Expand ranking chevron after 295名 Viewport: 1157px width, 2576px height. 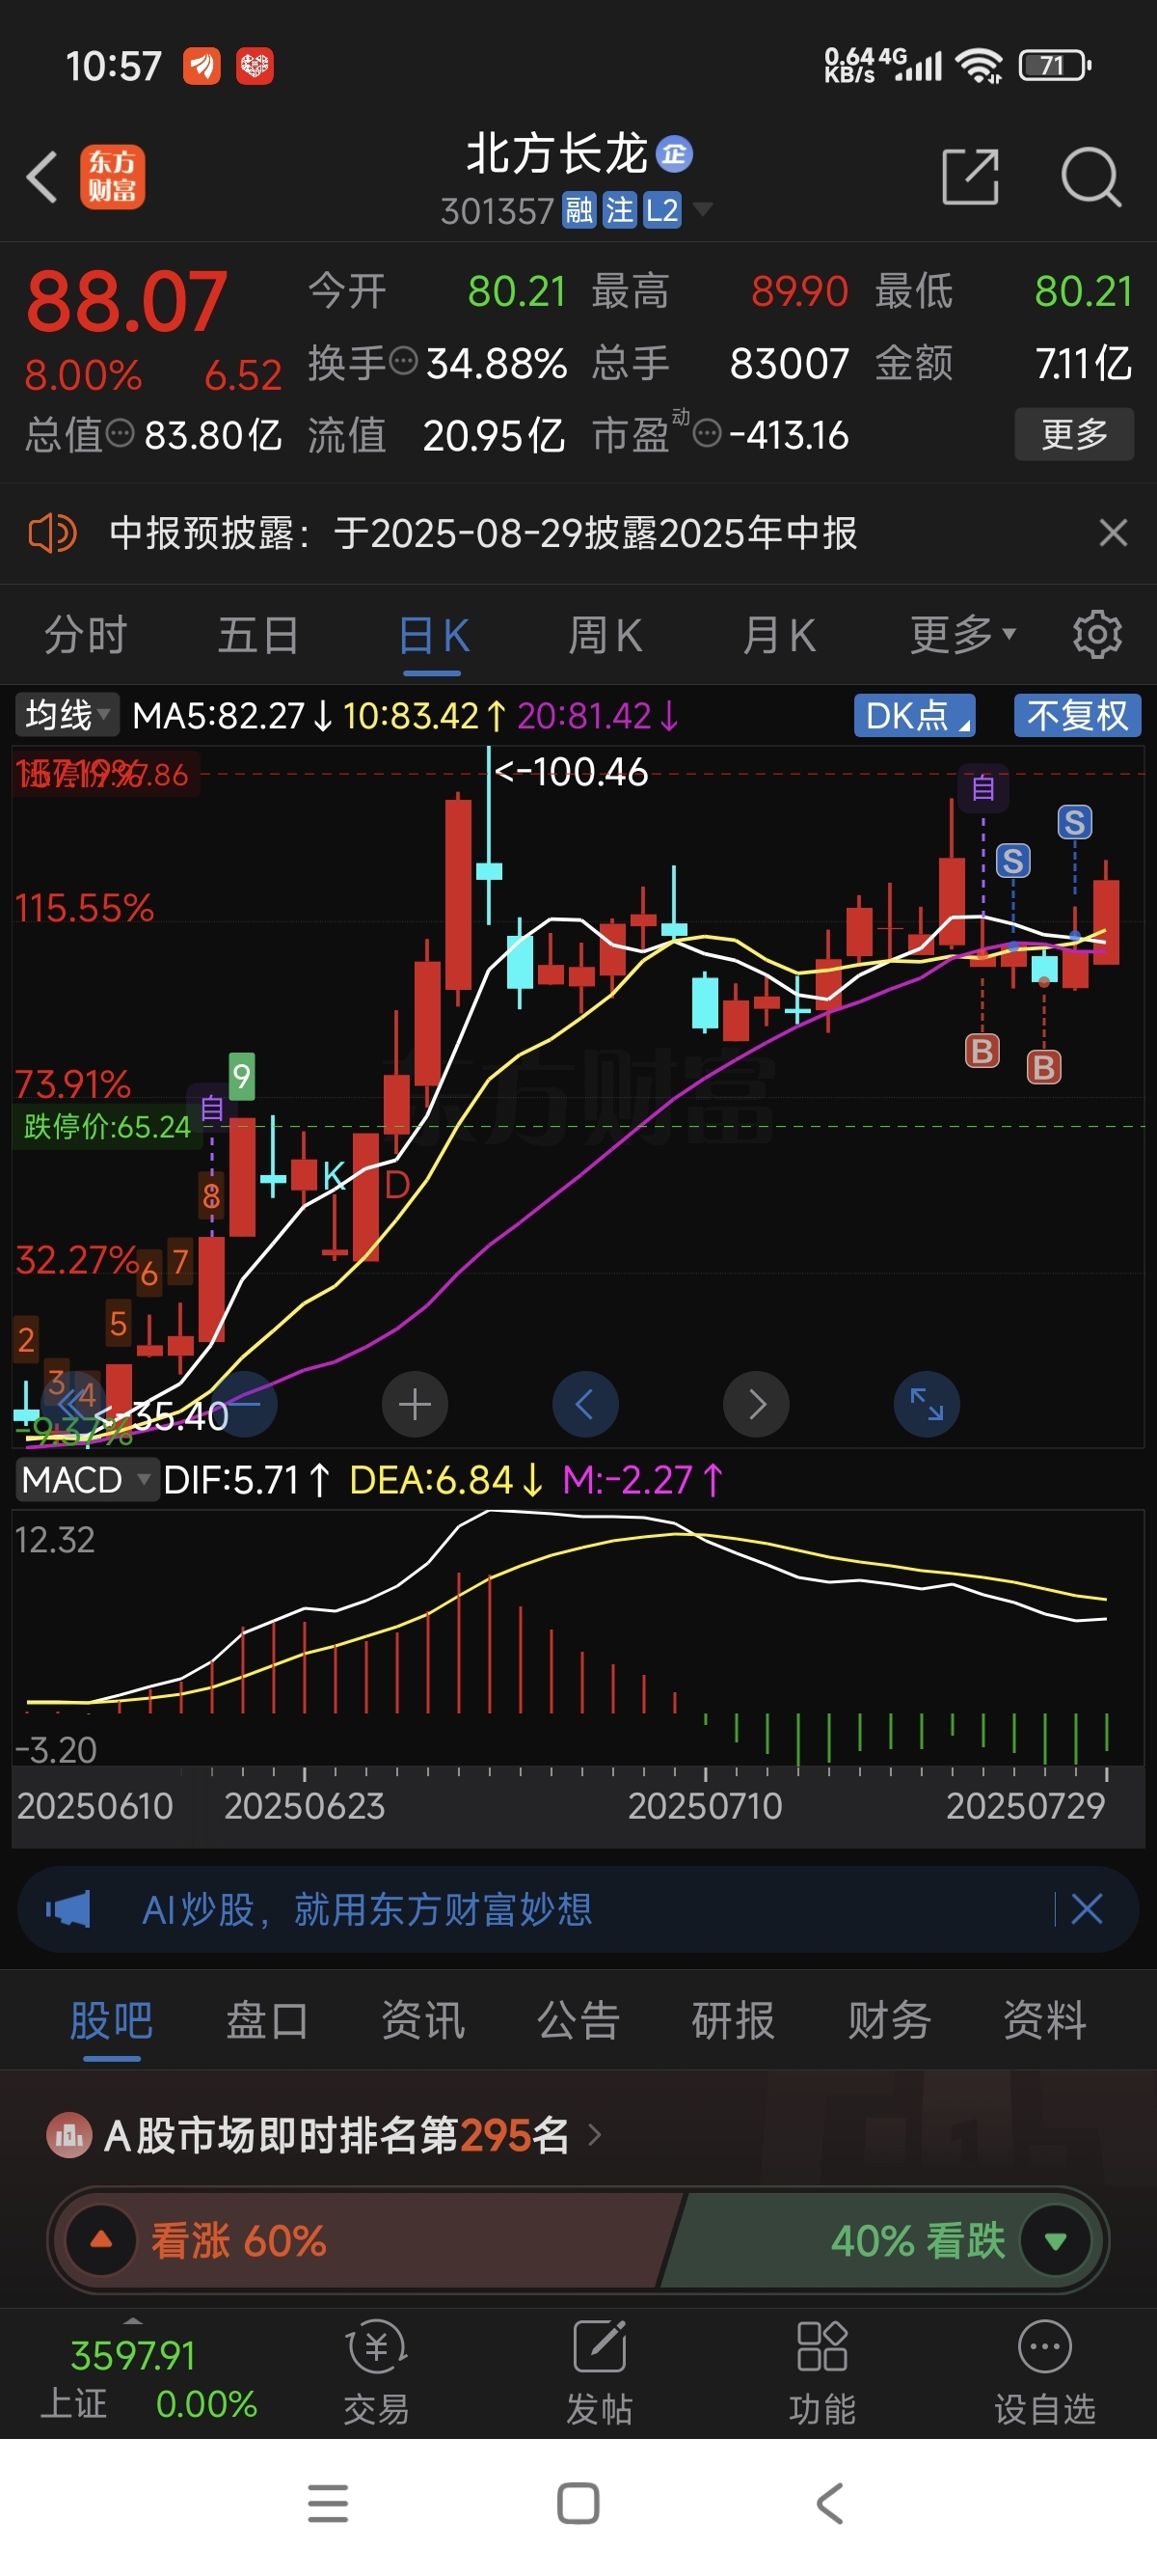coord(595,2135)
